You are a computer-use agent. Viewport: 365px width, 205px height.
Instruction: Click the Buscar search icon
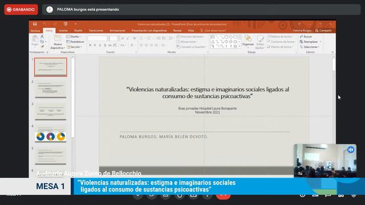(306, 36)
